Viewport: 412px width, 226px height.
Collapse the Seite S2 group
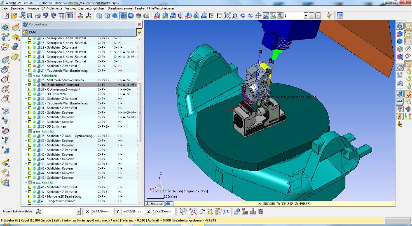(30, 131)
